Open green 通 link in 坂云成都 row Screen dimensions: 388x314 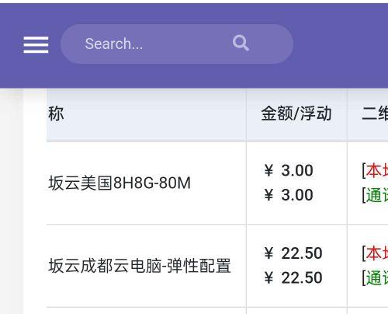376,277
